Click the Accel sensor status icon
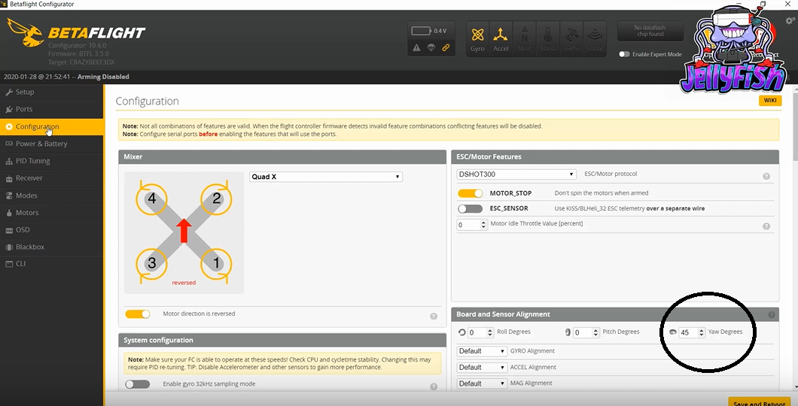 coord(501,38)
